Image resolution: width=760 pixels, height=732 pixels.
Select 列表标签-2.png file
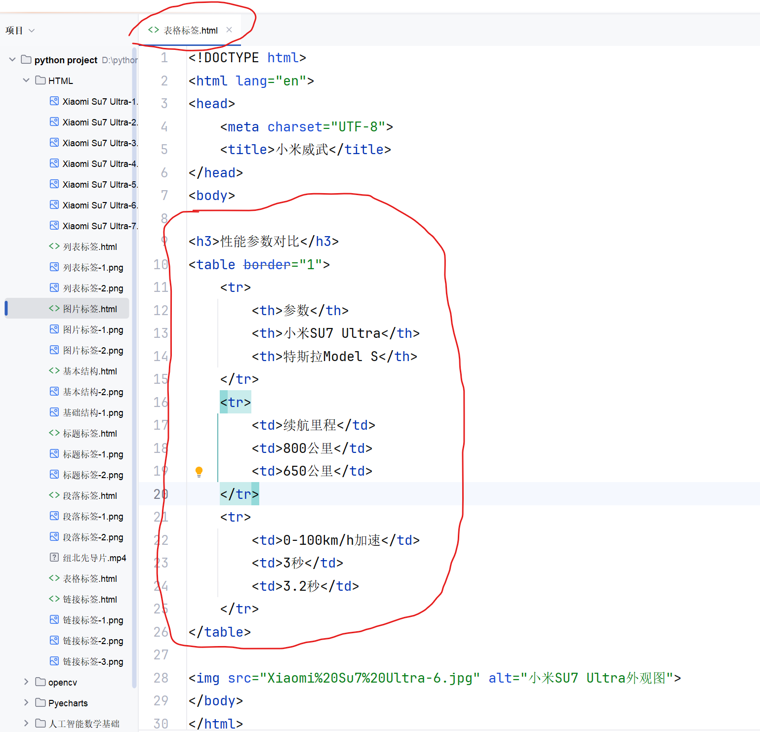pos(86,288)
